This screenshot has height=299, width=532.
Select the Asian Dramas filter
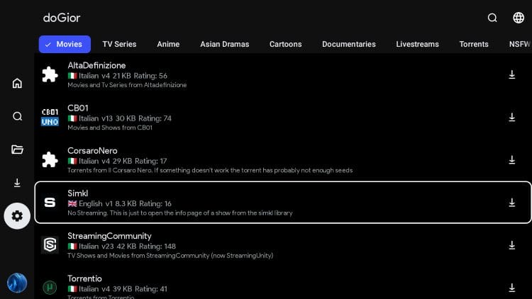(224, 44)
